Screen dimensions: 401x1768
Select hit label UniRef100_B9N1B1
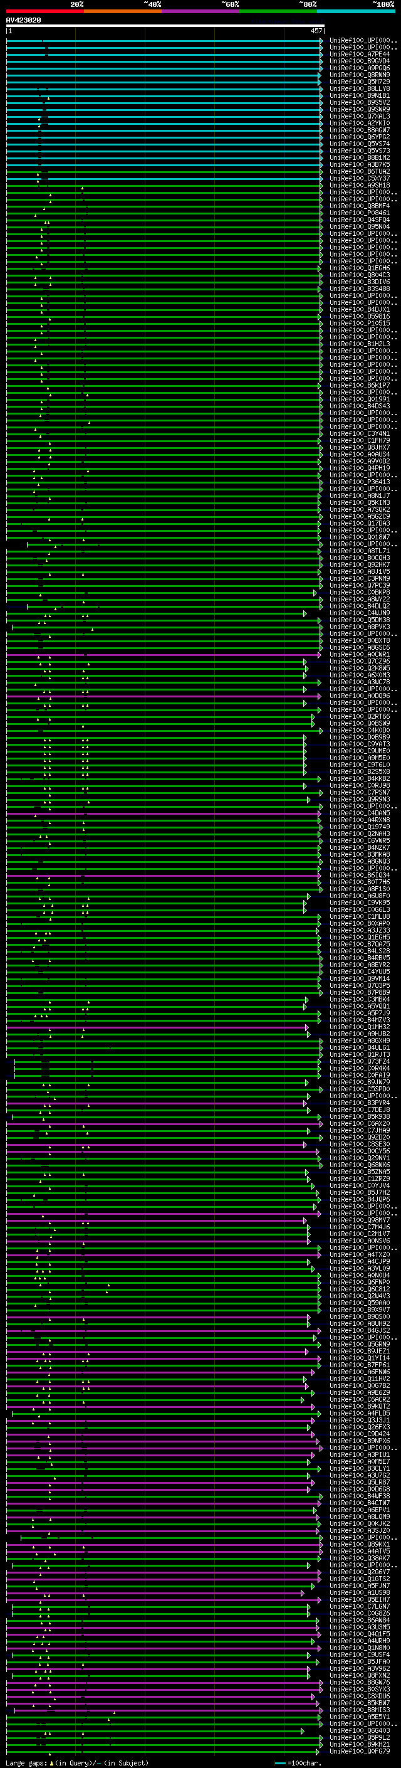tap(360, 95)
